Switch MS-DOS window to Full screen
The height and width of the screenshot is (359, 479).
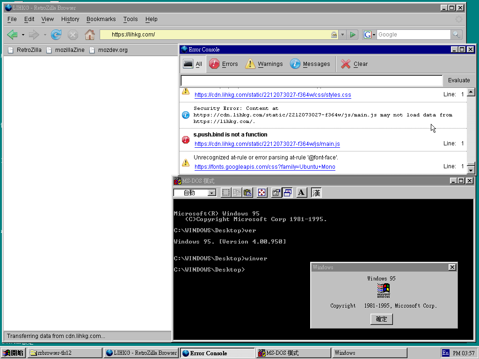coord(262,193)
